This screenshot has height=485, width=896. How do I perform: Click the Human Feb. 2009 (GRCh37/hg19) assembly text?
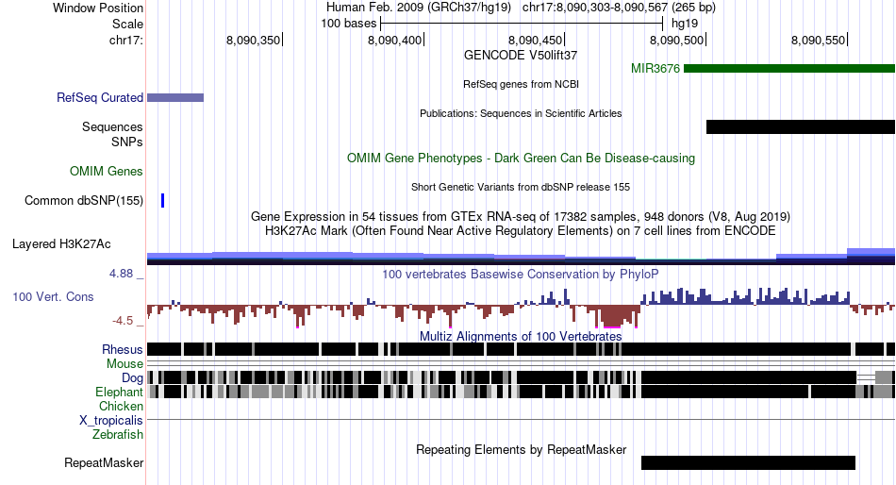click(x=421, y=8)
